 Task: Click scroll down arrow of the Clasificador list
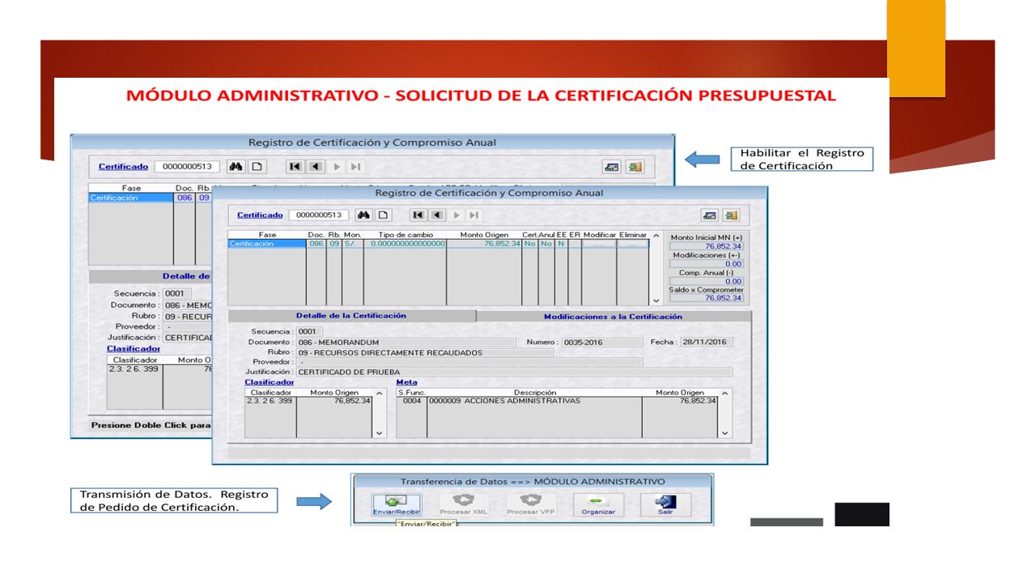coord(380,432)
